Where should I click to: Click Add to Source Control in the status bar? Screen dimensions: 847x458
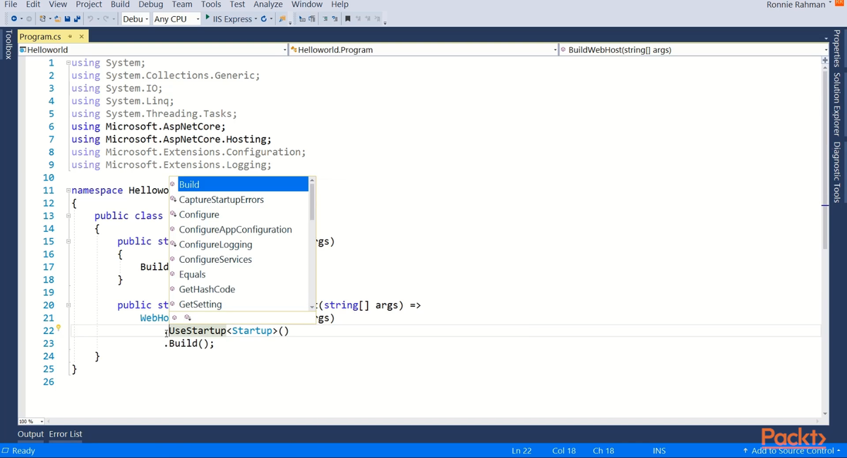point(792,451)
